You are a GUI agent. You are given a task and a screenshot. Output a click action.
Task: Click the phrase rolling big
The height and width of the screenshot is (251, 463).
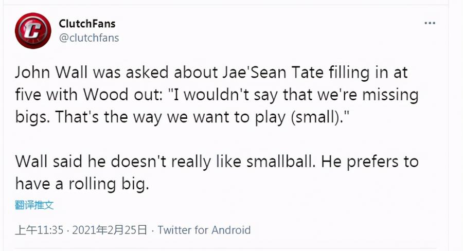(x=109, y=184)
